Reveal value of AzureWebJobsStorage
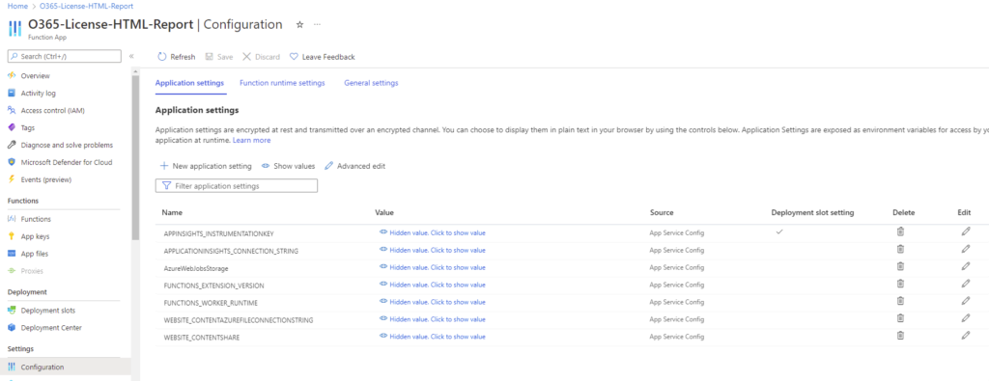Screen dimensions: 989x381 [432, 267]
